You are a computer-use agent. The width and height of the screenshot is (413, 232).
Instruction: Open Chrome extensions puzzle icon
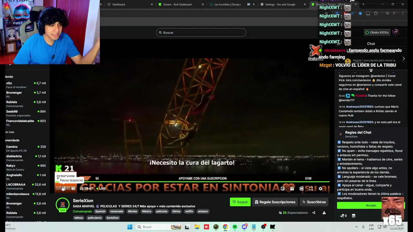point(376,14)
